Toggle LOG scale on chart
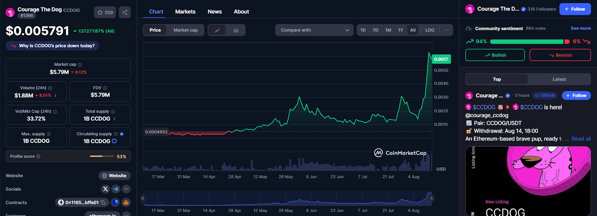 coord(430,30)
